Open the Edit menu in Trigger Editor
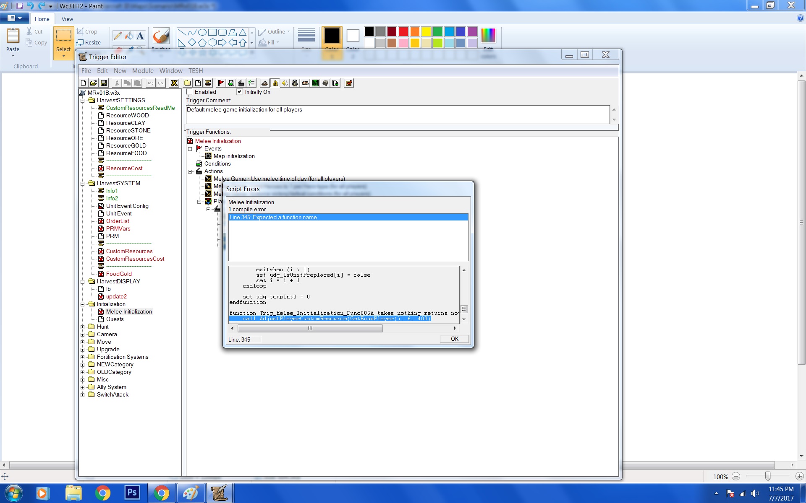 102,71
